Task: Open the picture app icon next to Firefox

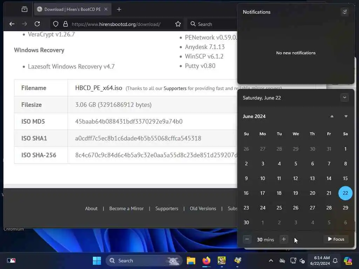Action: point(222,261)
